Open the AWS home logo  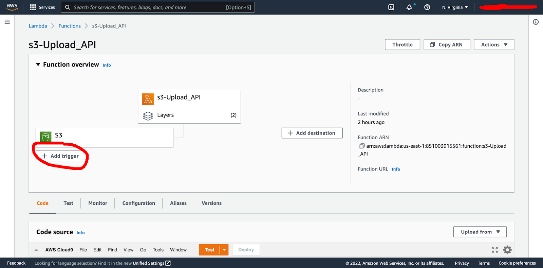(12, 7)
